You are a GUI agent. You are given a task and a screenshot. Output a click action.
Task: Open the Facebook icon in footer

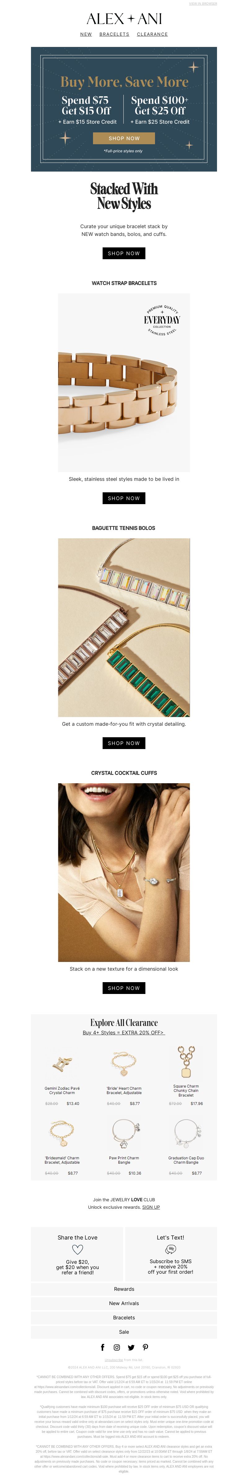pyautogui.click(x=103, y=1347)
